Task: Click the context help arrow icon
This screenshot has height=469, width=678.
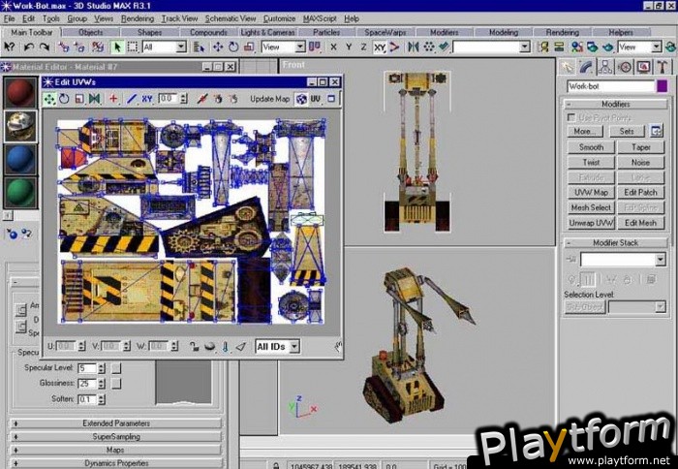Action: click(x=9, y=47)
